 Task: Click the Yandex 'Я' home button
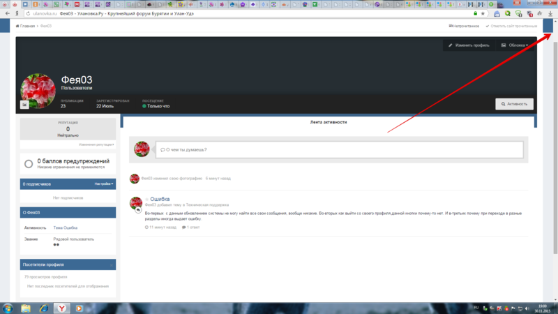click(x=17, y=13)
